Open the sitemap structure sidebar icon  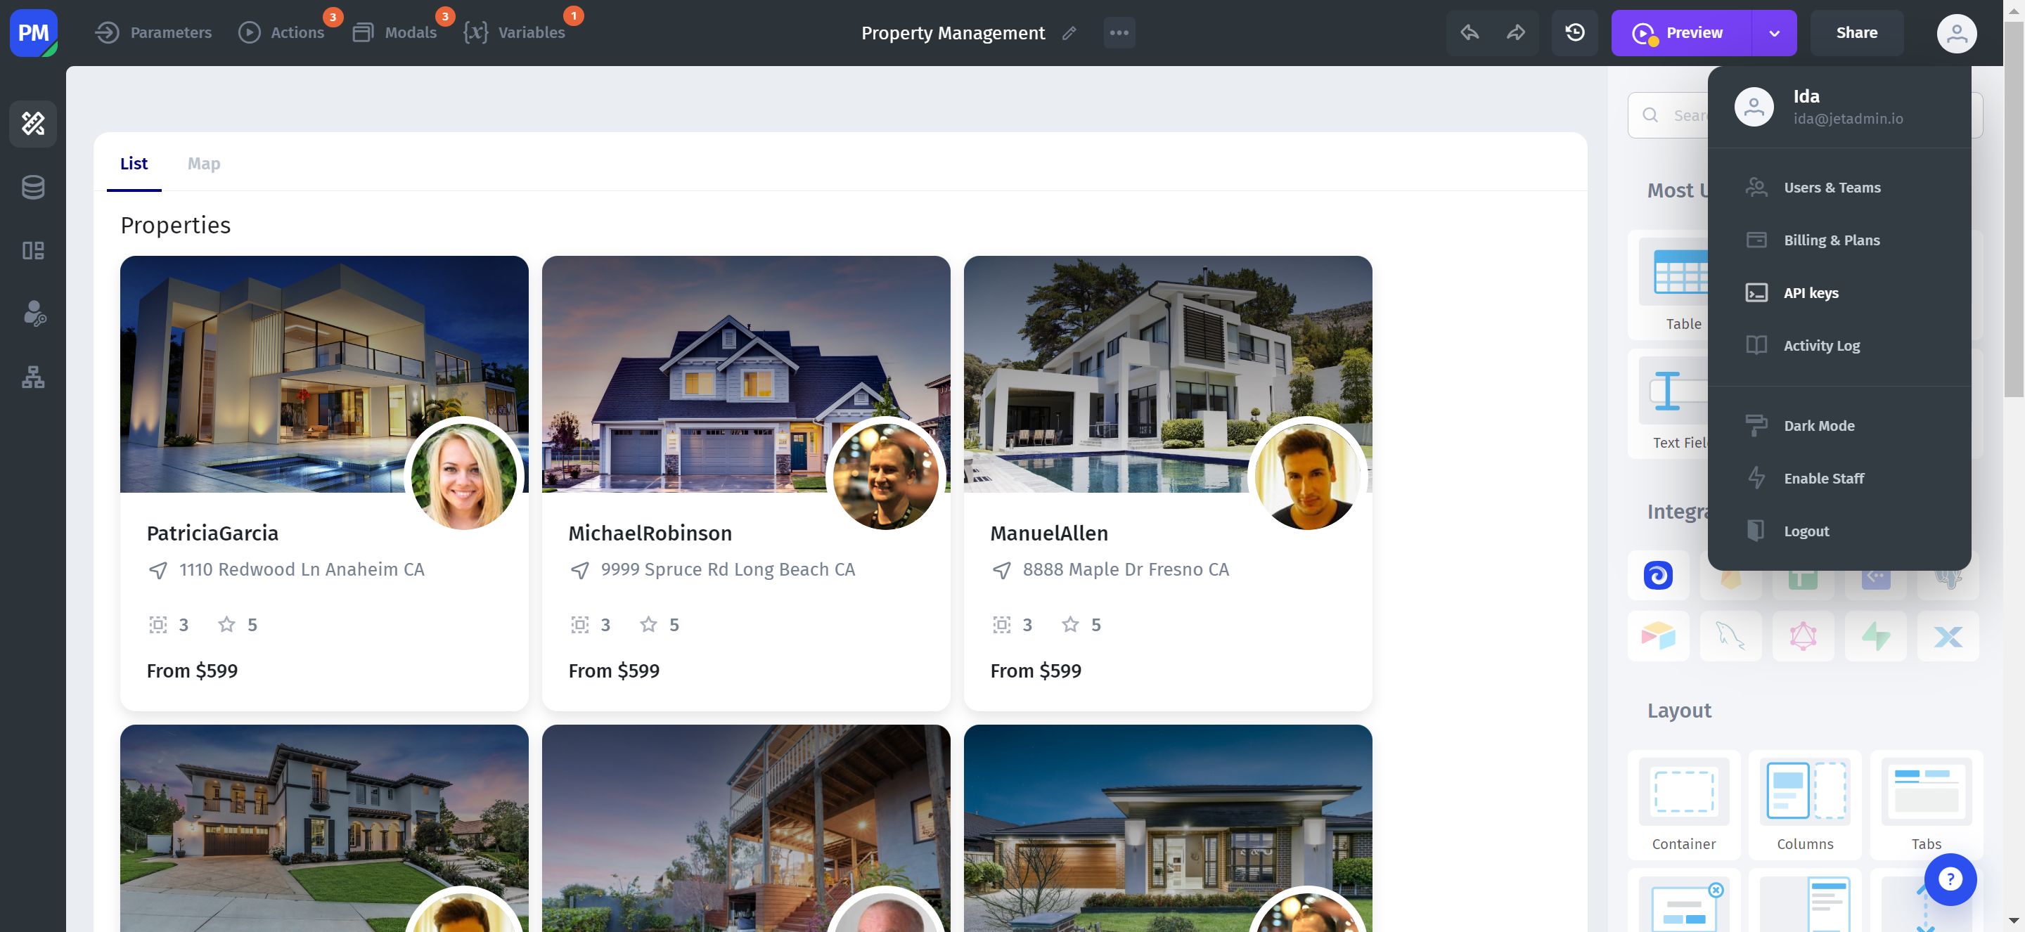pos(33,377)
